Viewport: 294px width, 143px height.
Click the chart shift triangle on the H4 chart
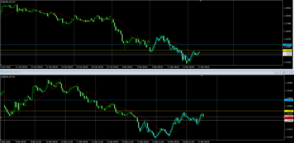coord(200,1)
